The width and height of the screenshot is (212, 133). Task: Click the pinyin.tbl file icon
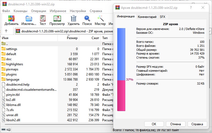pos(3,95)
